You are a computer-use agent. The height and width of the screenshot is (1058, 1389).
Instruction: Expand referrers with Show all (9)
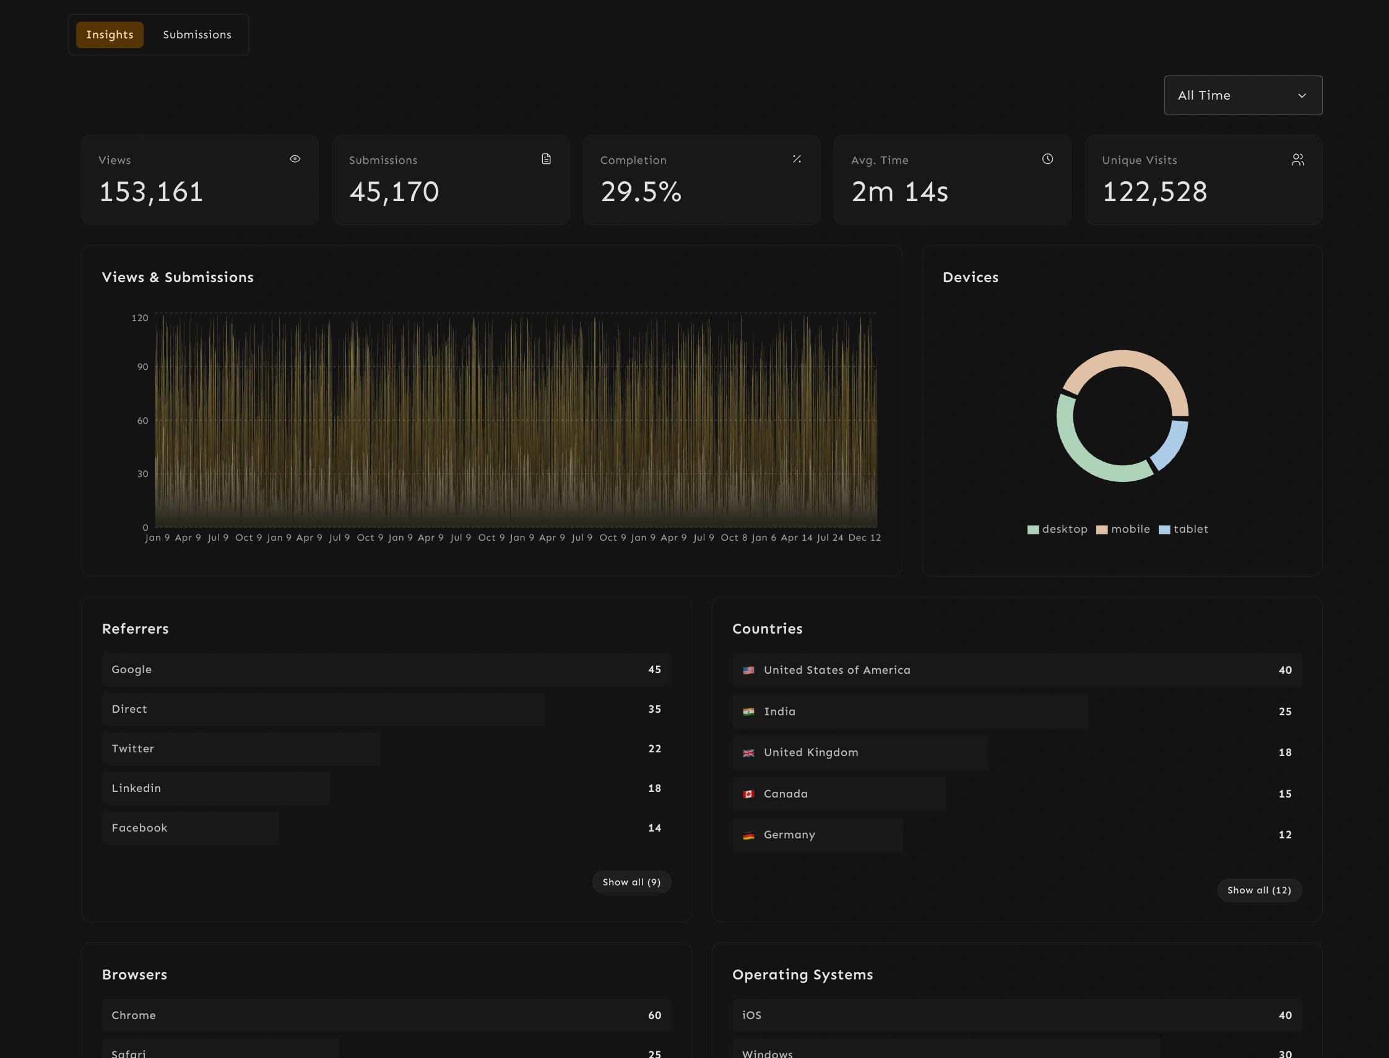pyautogui.click(x=631, y=882)
